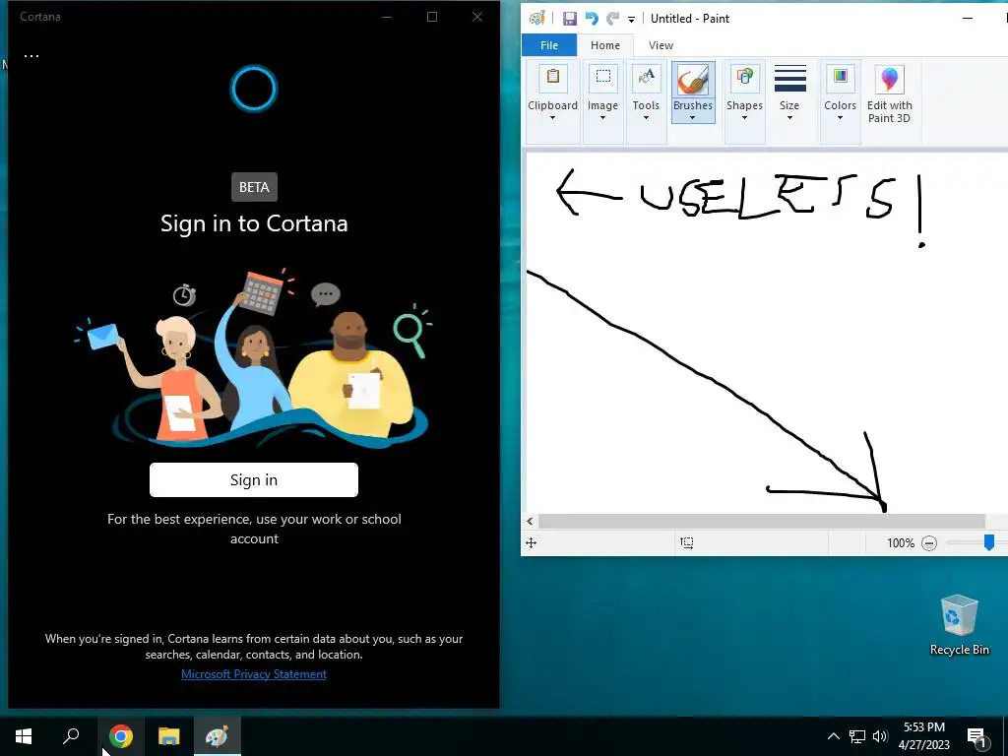This screenshot has width=1008, height=756.
Task: Click the BETA badge in Cortana
Action: point(254,187)
